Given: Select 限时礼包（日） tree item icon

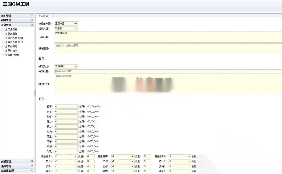Looking at the screenshot, I should click(6, 42).
